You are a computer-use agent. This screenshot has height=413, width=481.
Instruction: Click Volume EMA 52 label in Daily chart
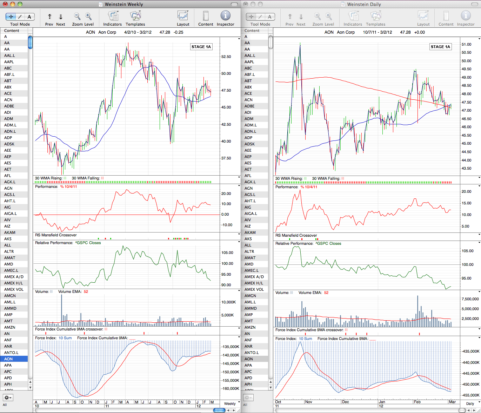click(x=313, y=293)
